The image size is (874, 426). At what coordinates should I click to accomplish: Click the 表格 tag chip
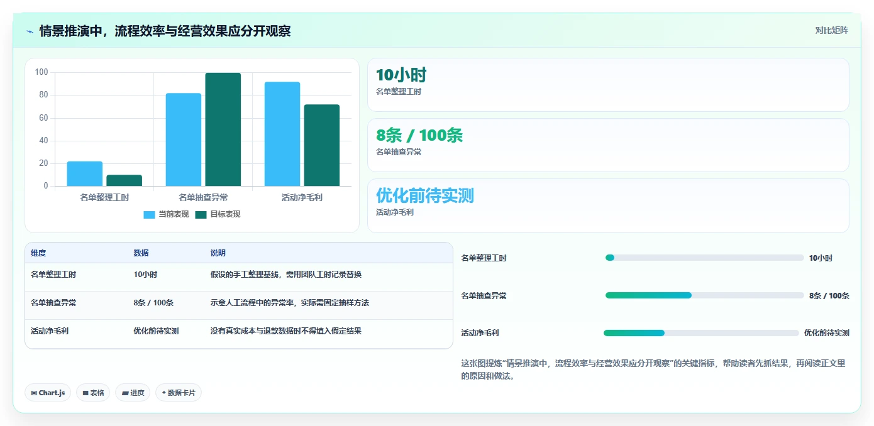coord(93,393)
